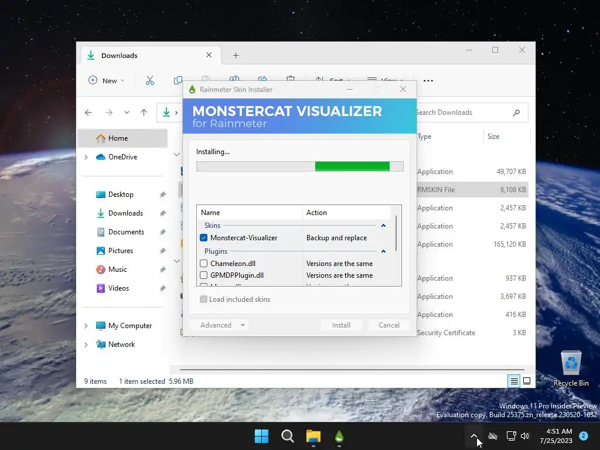Open the Advanced dropdown button
Viewport: 600px width, 450px height.
(219, 325)
